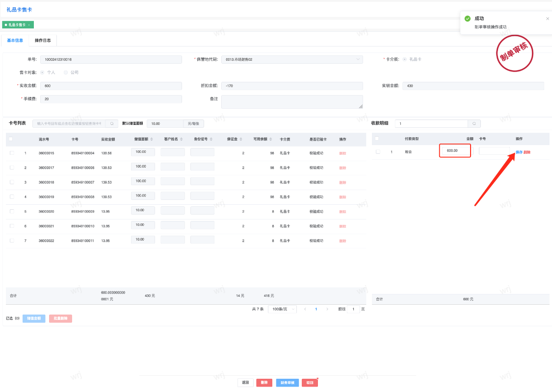
Task: Click into the 备注 text area
Action: tap(292, 101)
